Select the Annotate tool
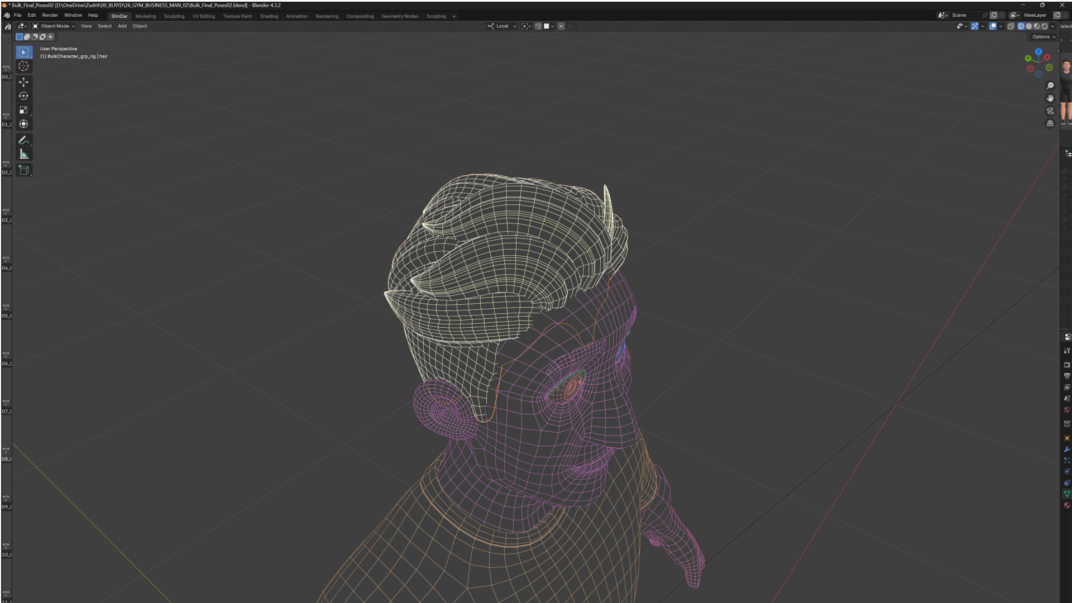Viewport: 1072px width, 603px height. tap(23, 140)
